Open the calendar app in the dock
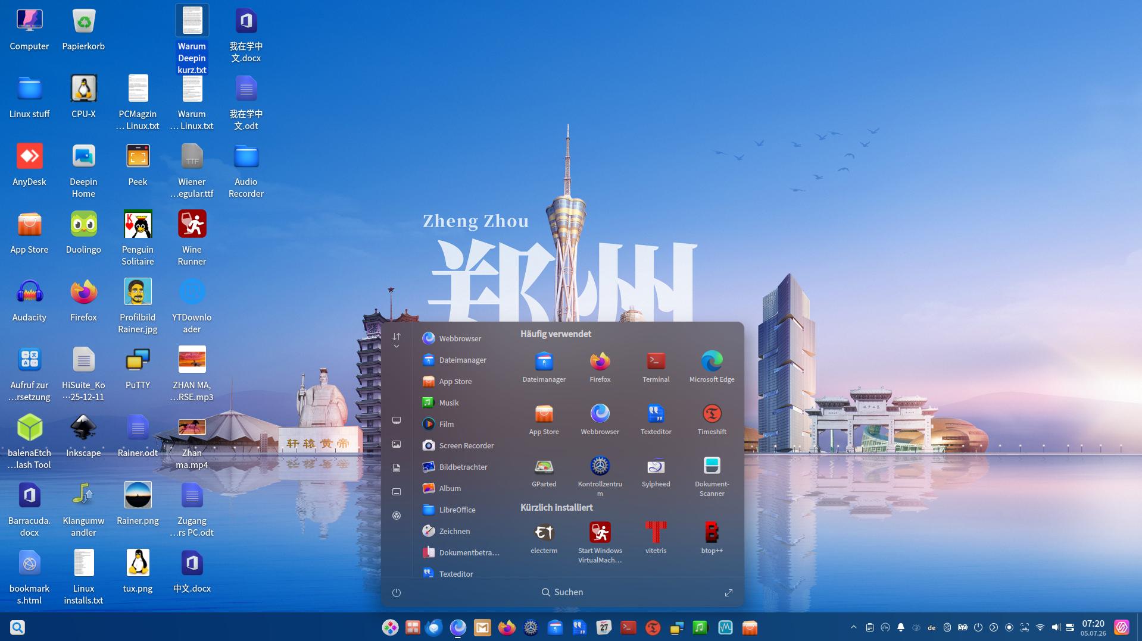Viewport: 1142px width, 641px height. point(604,627)
